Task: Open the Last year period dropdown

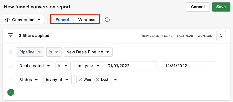Action: click(88, 66)
